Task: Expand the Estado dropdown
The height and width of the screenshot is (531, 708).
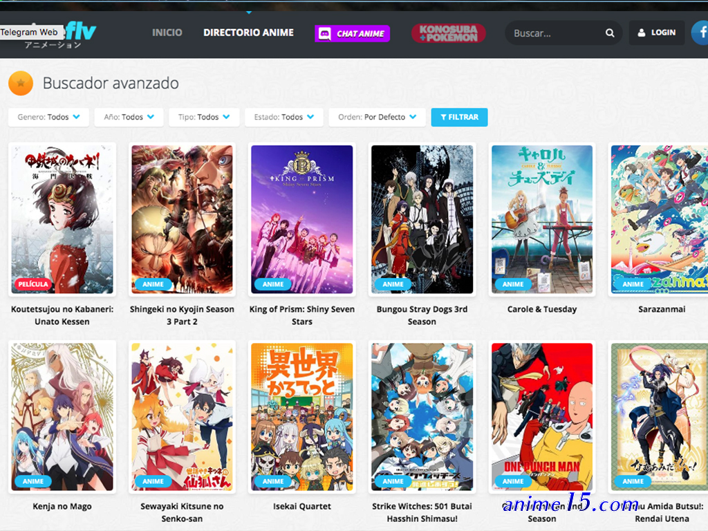Action: 283,117
